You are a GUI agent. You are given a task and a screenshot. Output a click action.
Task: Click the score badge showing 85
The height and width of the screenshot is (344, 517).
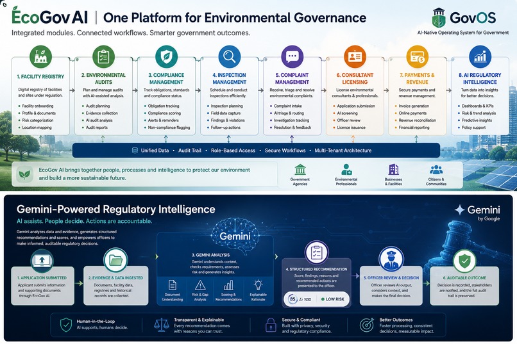[x=292, y=299]
